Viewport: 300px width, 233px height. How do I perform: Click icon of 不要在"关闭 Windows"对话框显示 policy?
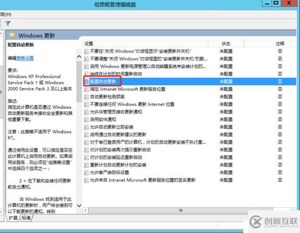coord(86,51)
